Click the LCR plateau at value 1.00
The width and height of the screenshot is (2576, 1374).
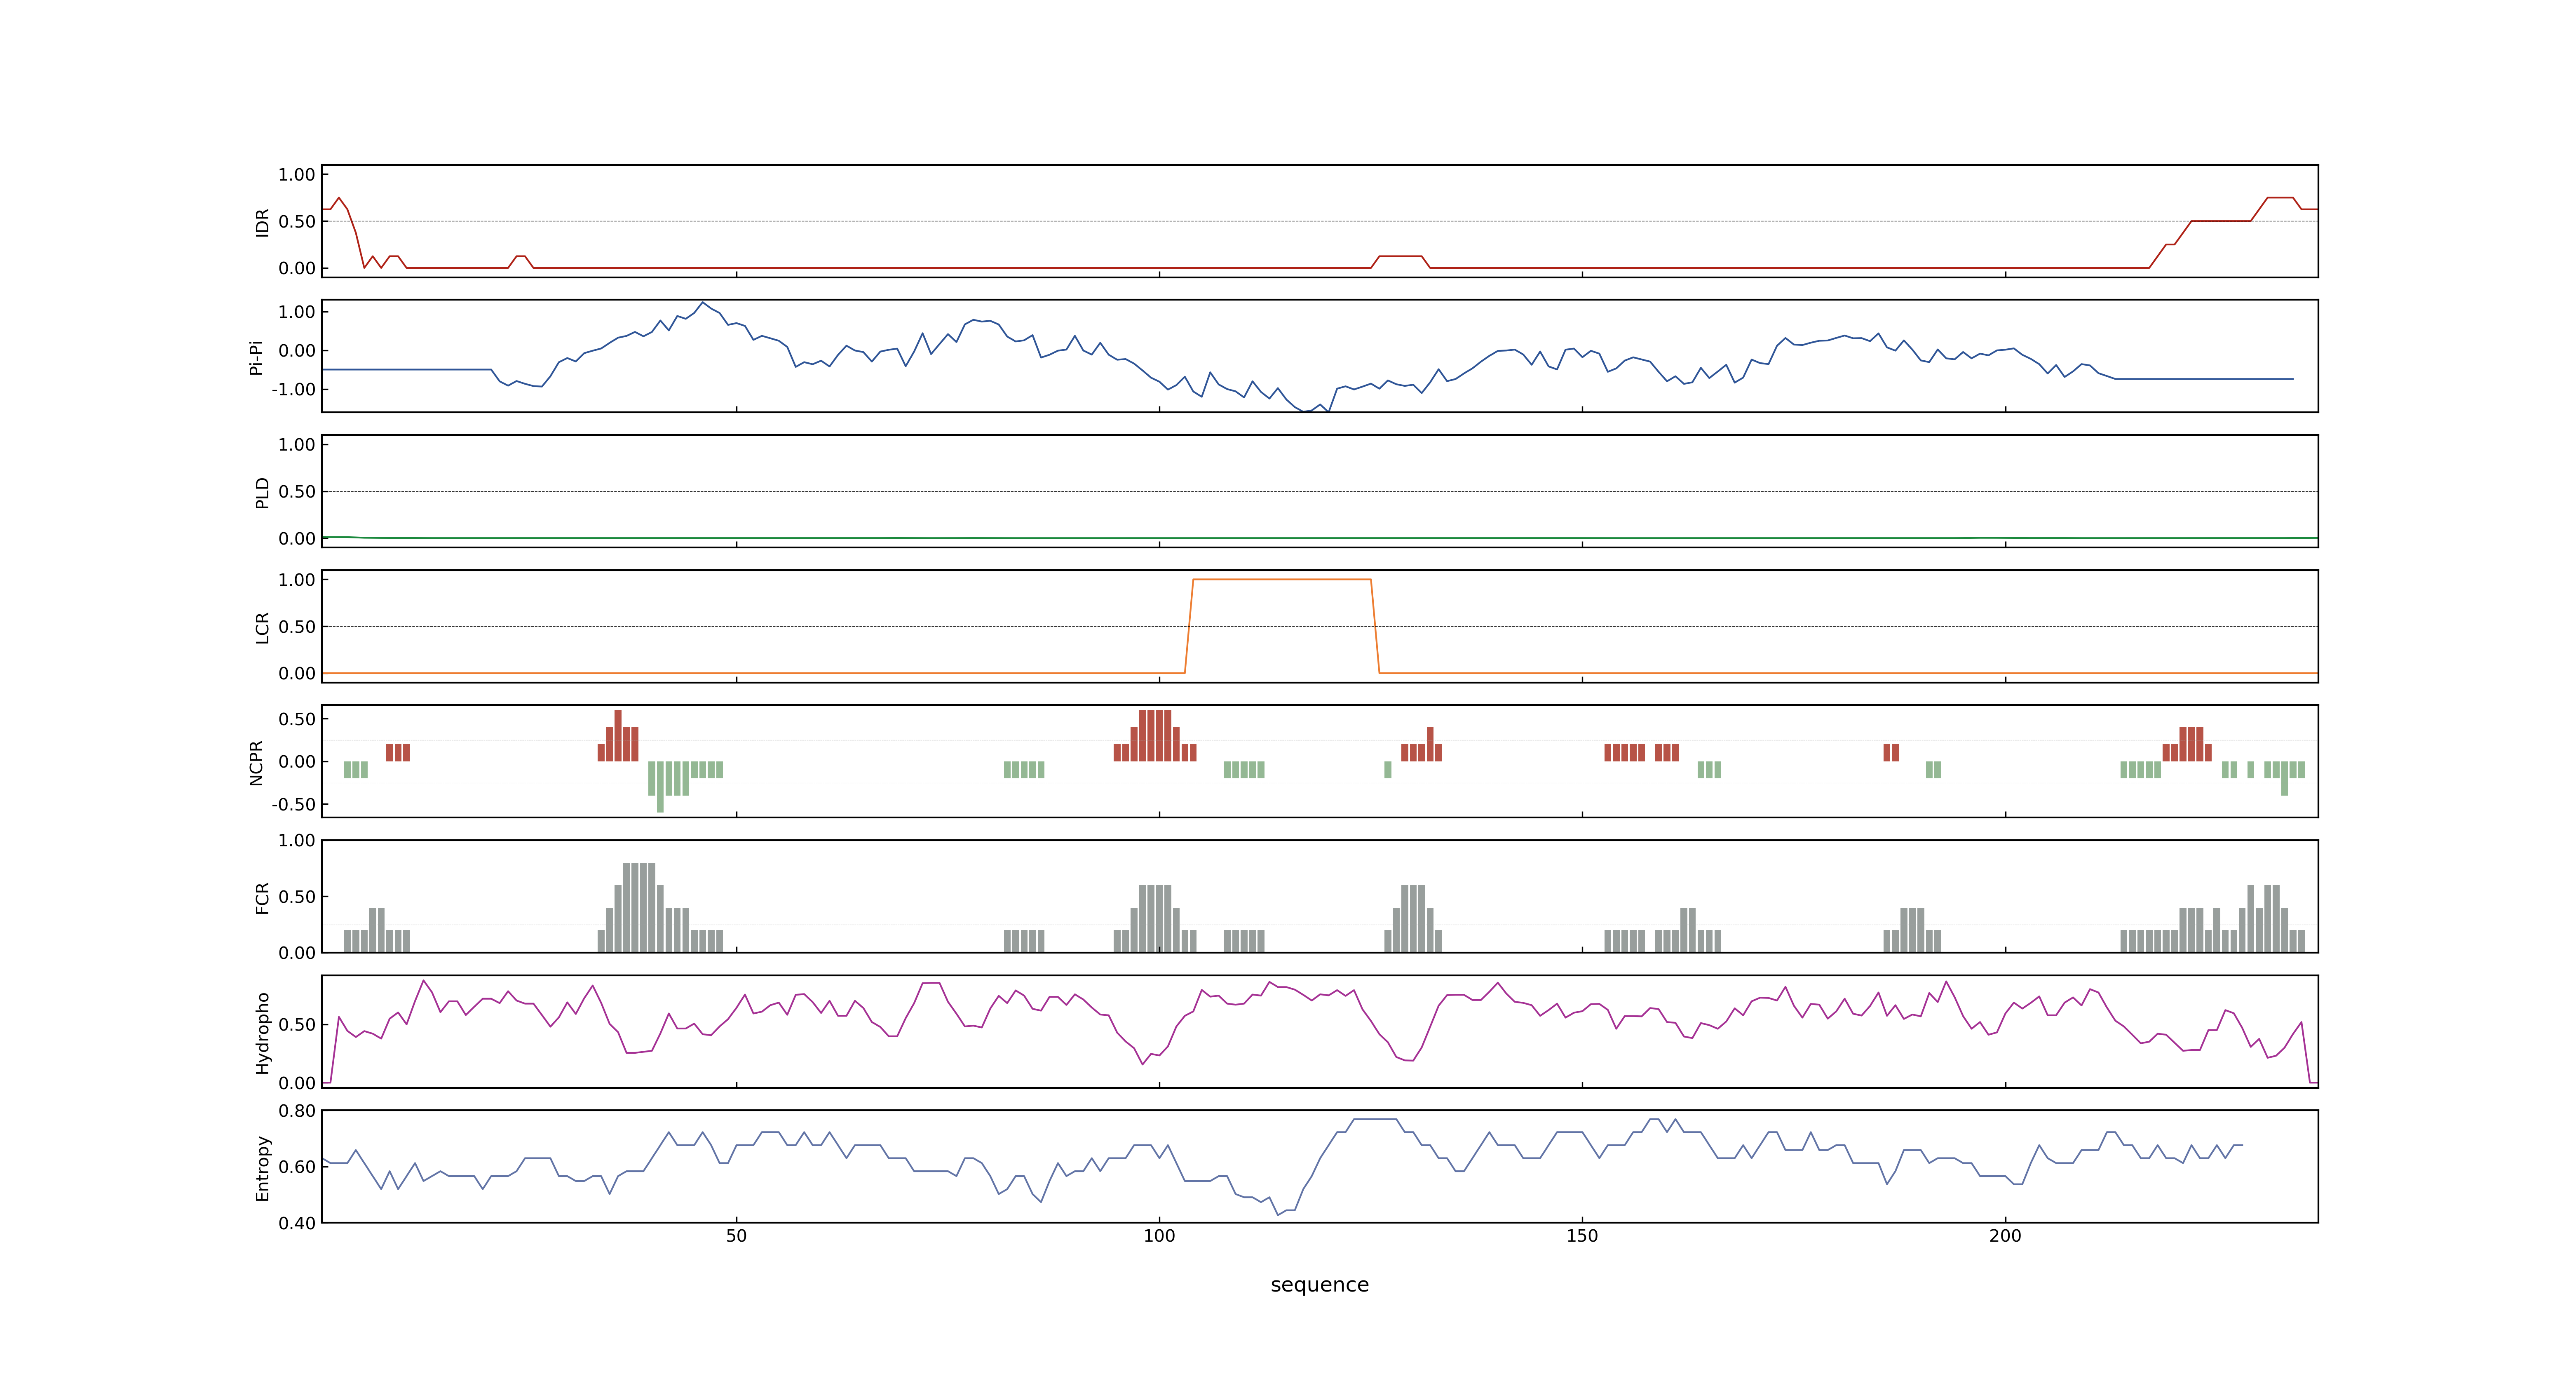[1281, 579]
